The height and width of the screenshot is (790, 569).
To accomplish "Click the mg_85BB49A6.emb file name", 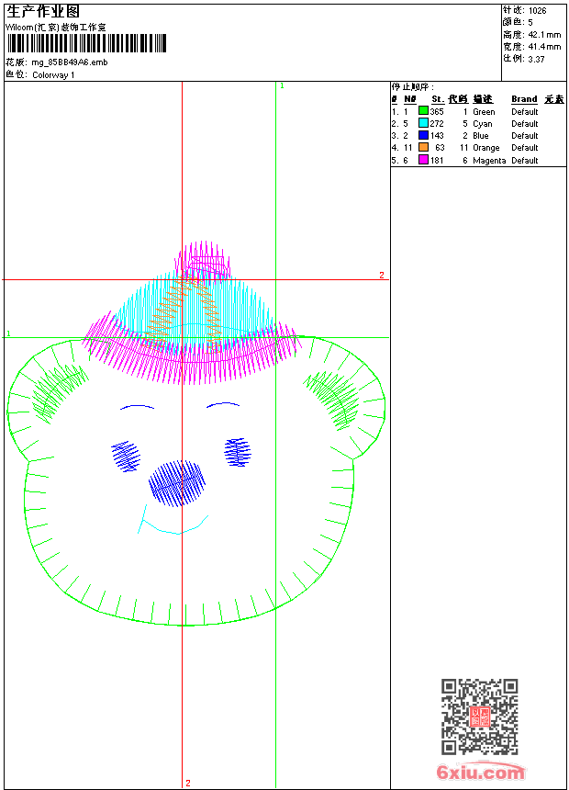I will pyautogui.click(x=70, y=62).
